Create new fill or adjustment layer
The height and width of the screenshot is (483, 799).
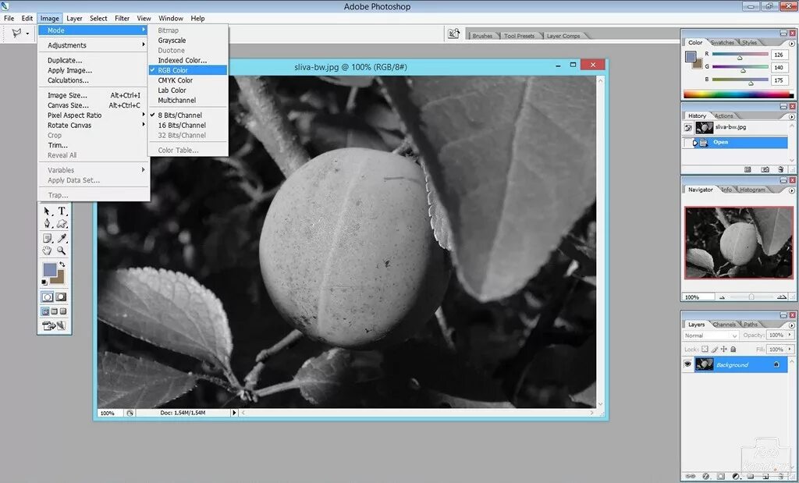(735, 476)
